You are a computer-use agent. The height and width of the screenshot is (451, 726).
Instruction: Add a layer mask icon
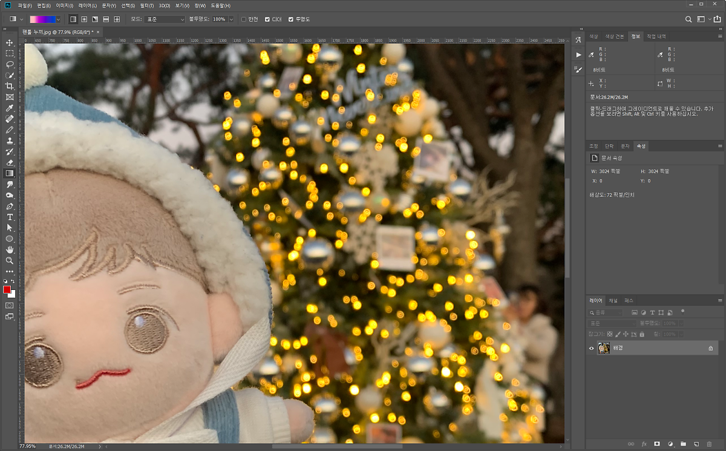657,444
